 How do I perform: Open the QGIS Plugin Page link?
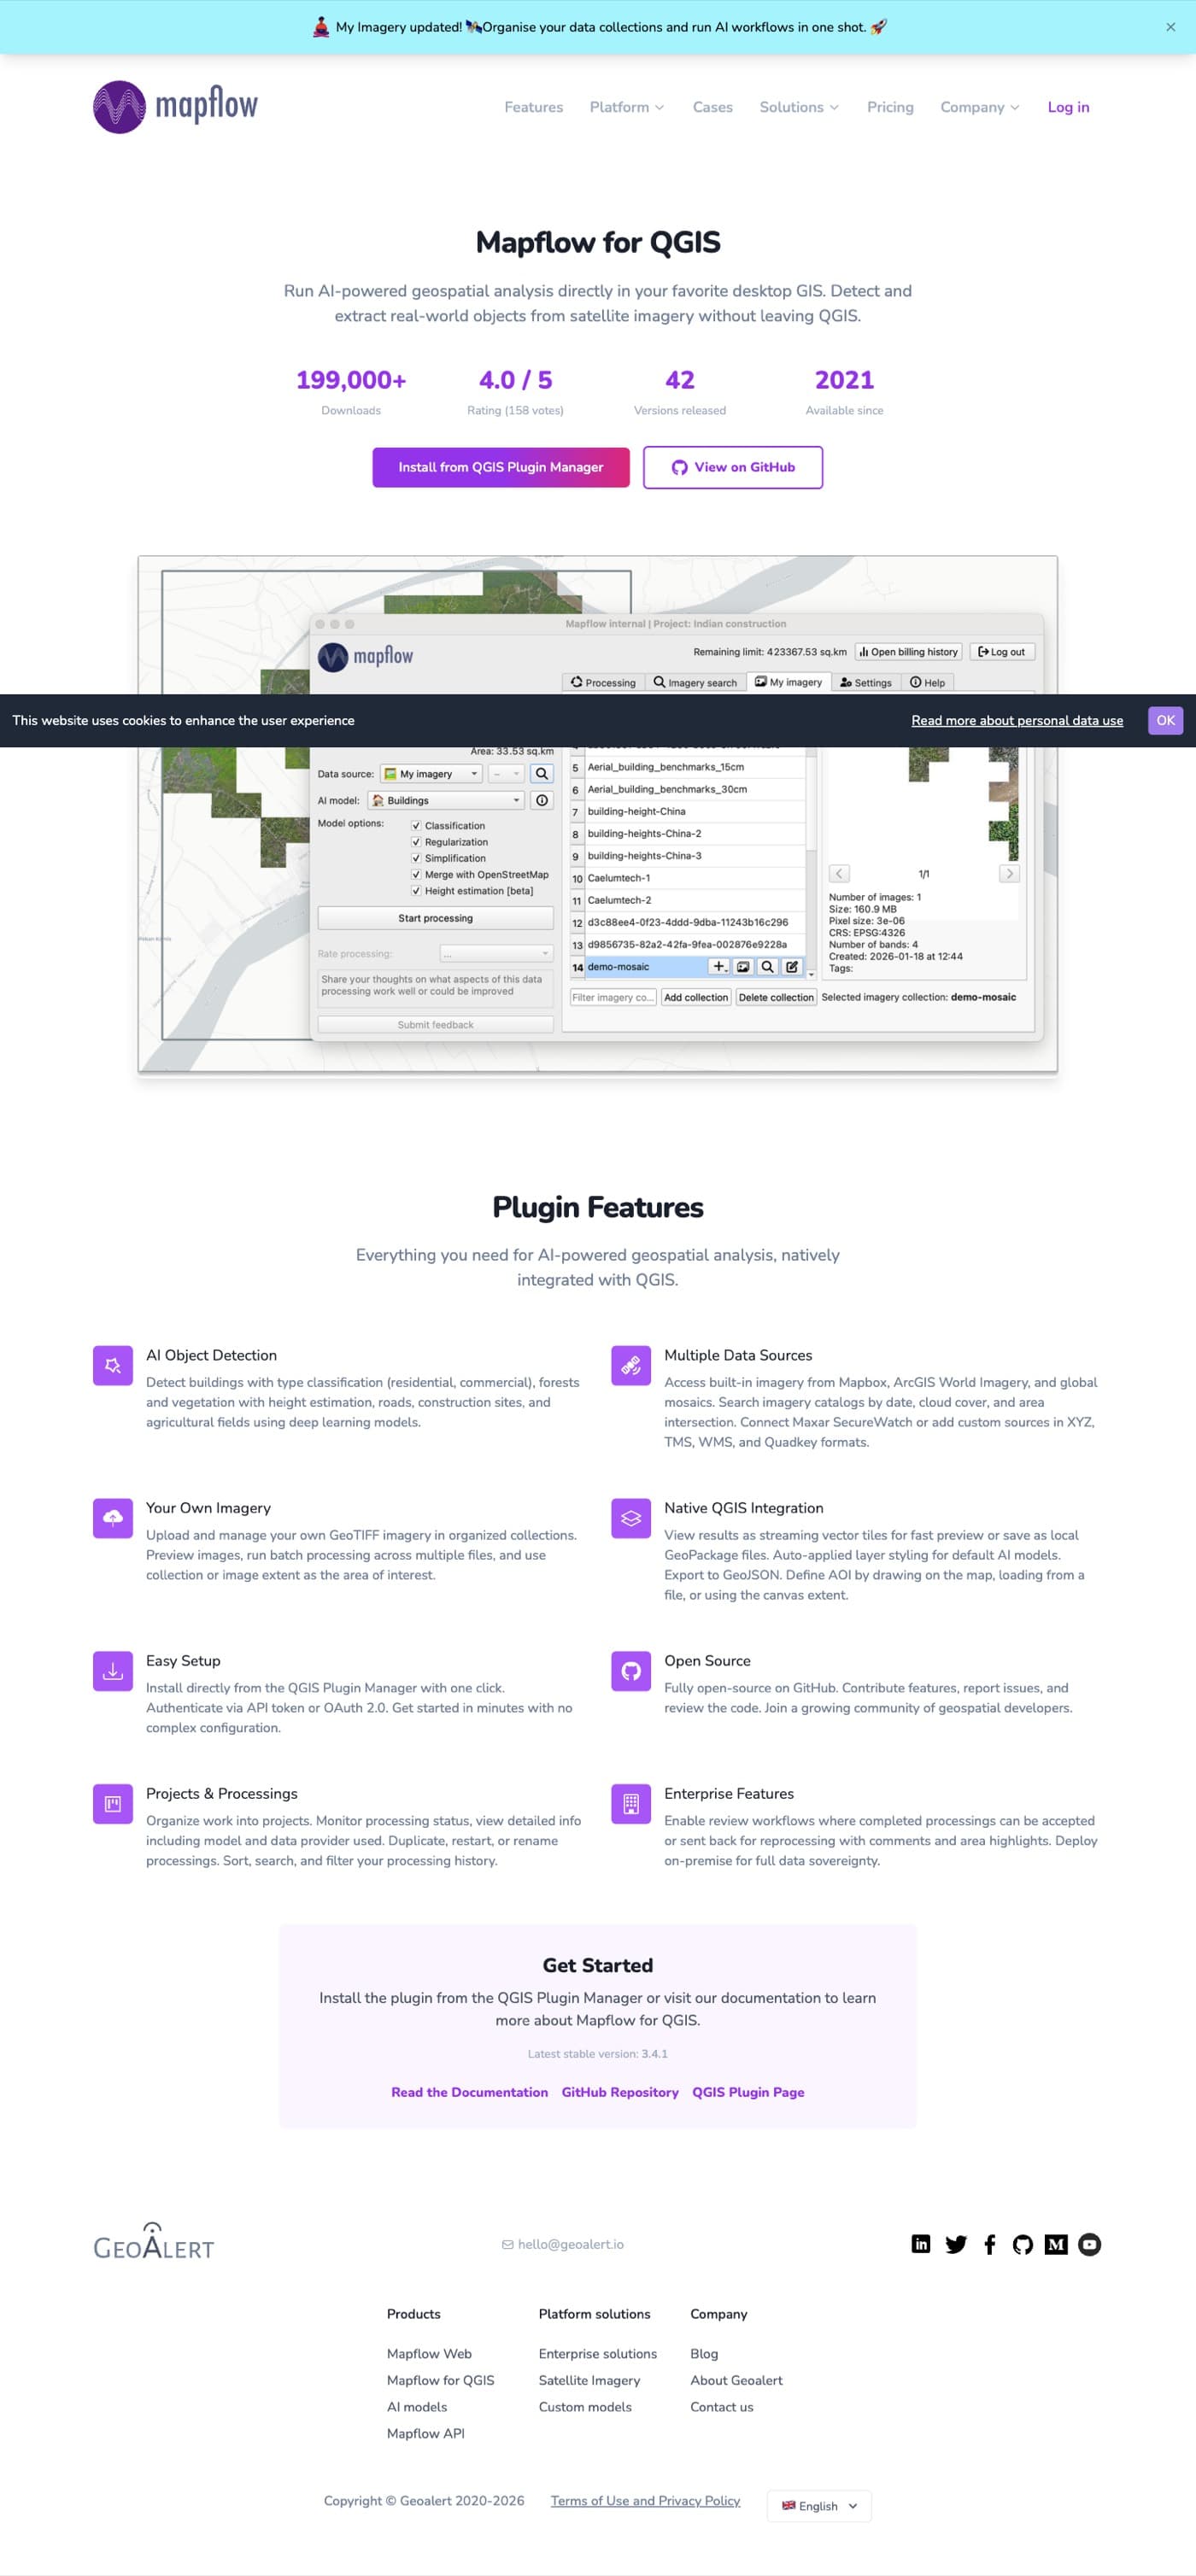pos(748,2092)
